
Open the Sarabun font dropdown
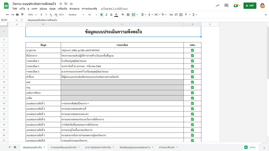pyautogui.click(x=76, y=15)
